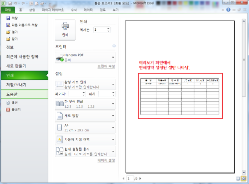Go to the previous preview page arrow
This screenshot has width=249, height=184.
(x=124, y=179)
